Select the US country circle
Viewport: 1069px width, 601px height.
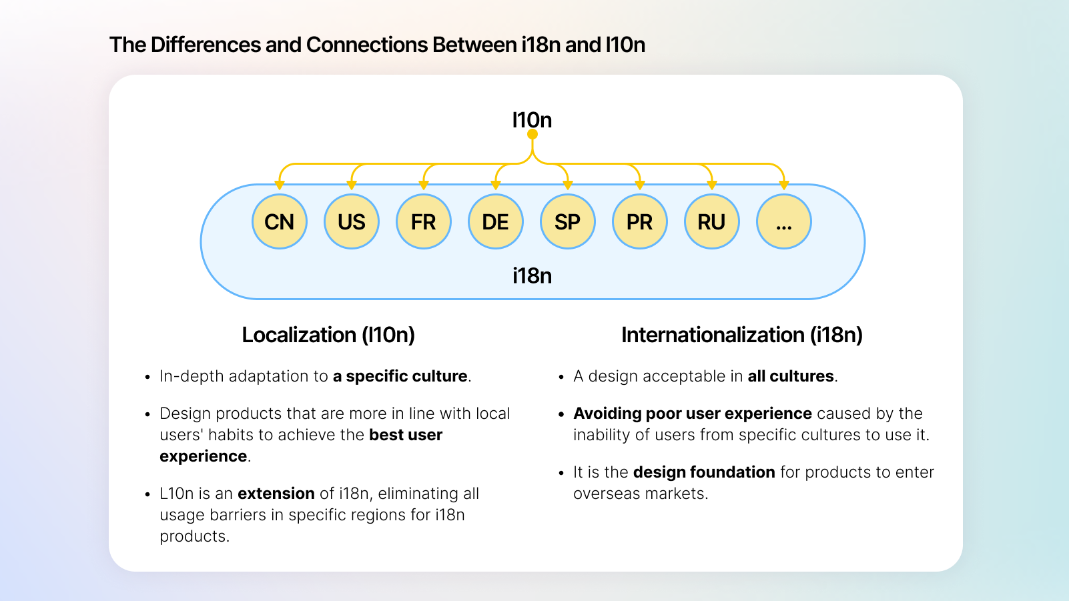pos(351,221)
